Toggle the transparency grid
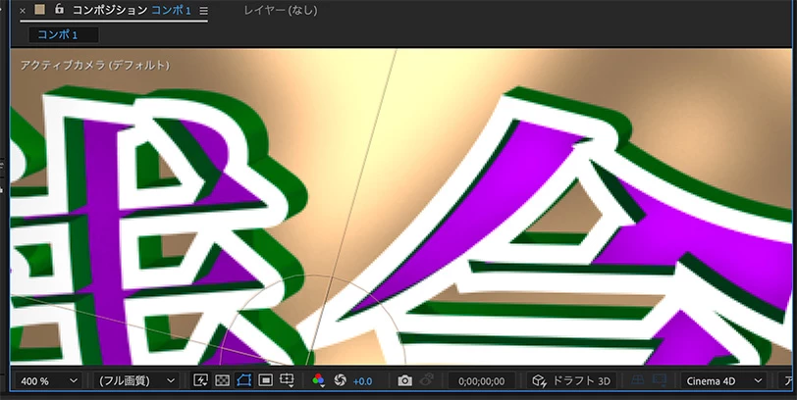The image size is (797, 400). pos(222,380)
